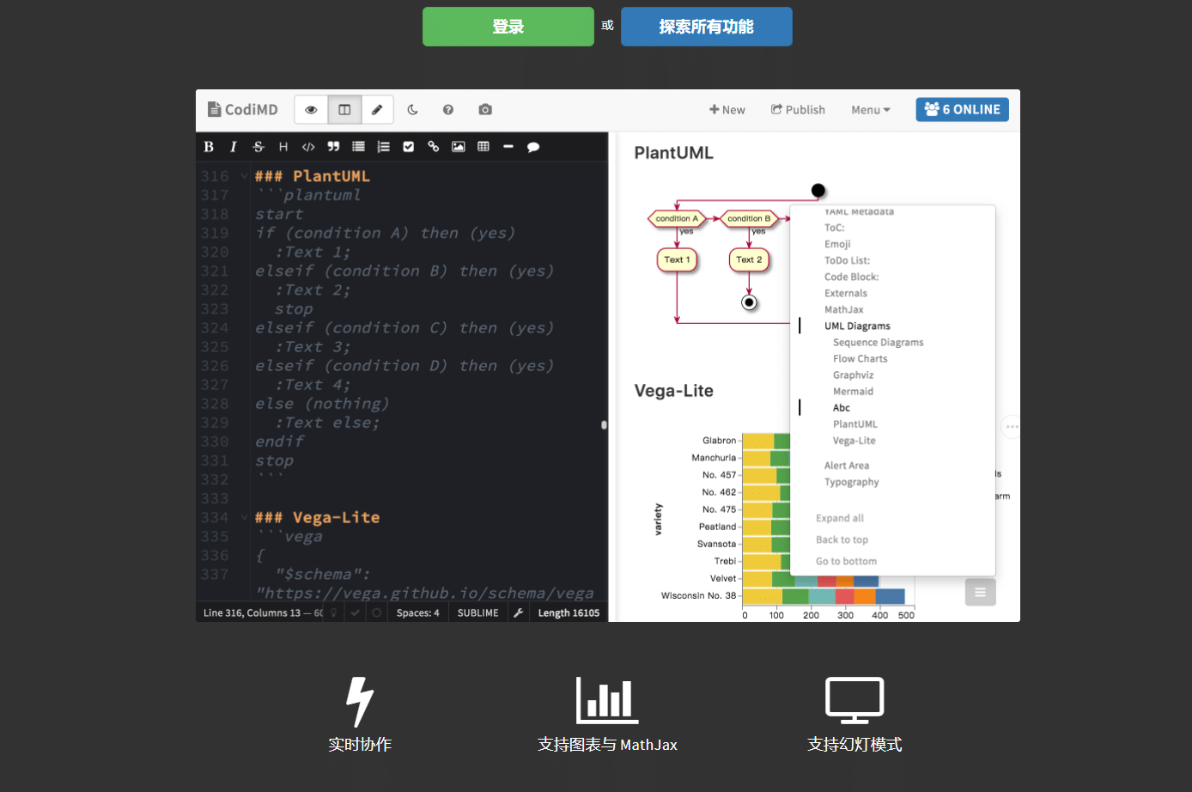1192x792 pixels.
Task: Change indentation via the Spaces: 4 selector
Action: (x=417, y=612)
